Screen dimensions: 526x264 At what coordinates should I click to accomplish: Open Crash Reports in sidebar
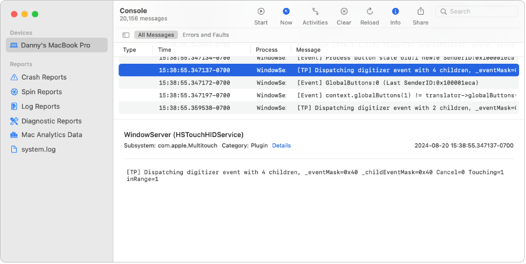[x=43, y=77]
